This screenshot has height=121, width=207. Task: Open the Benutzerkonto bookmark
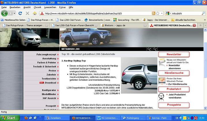coord(98,20)
